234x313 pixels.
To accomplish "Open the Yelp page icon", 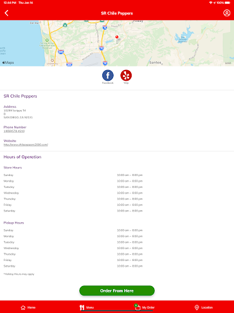I will pyautogui.click(x=126, y=76).
